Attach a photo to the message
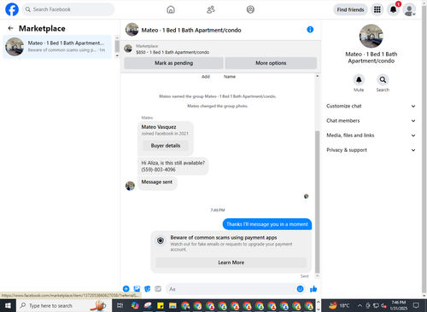This screenshot has height=312, width=427. coord(137,289)
